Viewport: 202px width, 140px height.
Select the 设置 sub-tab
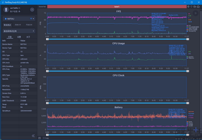pyautogui.click(x=19, y=37)
